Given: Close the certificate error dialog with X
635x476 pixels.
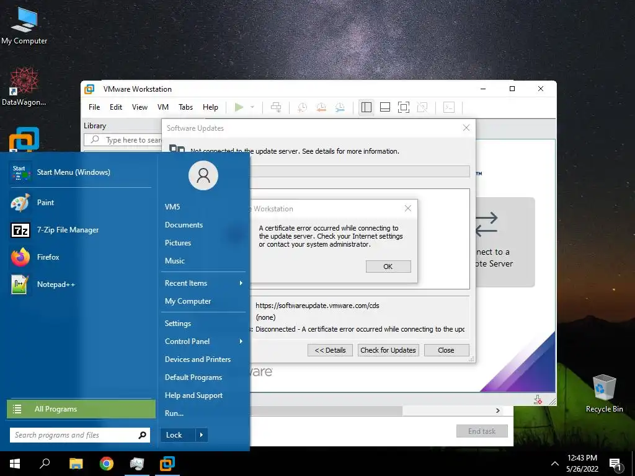Looking at the screenshot, I should [408, 208].
